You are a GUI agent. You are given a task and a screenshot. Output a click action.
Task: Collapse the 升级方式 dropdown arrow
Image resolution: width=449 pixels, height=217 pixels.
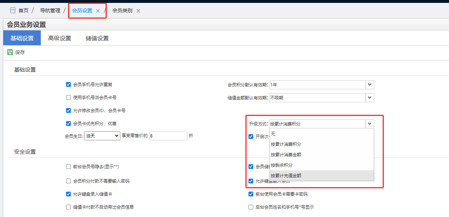pyautogui.click(x=370, y=124)
